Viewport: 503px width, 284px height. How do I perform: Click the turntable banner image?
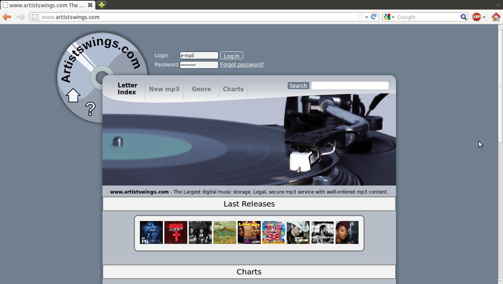pos(249,140)
